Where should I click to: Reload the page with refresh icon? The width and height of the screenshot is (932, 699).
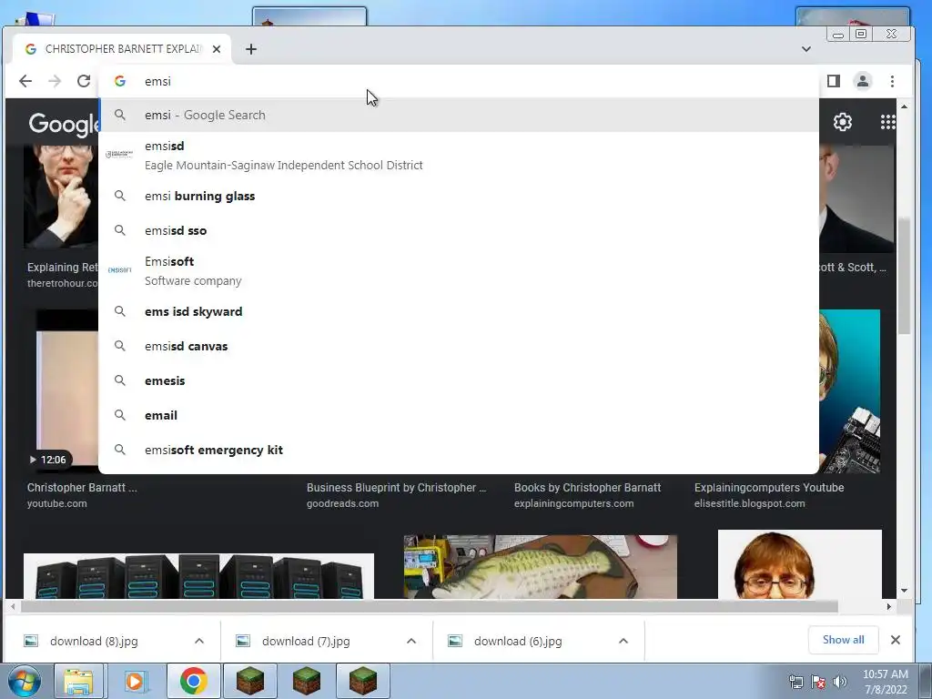[84, 81]
